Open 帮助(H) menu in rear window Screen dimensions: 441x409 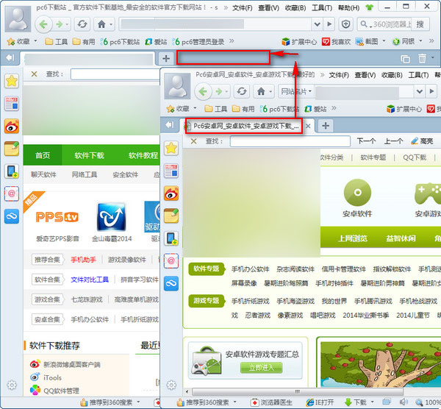point(348,8)
